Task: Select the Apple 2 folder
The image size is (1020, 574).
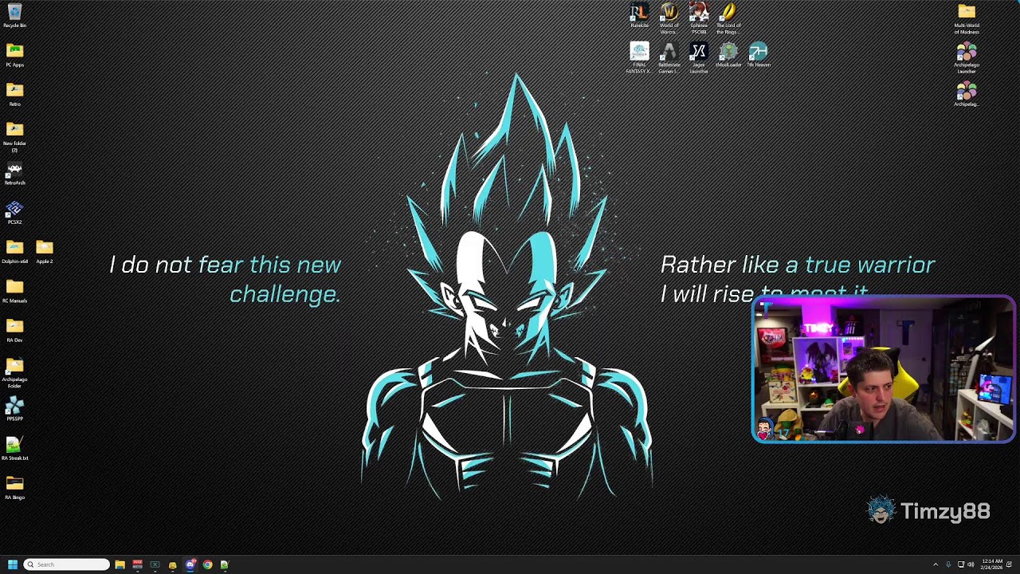Action: coord(45,251)
